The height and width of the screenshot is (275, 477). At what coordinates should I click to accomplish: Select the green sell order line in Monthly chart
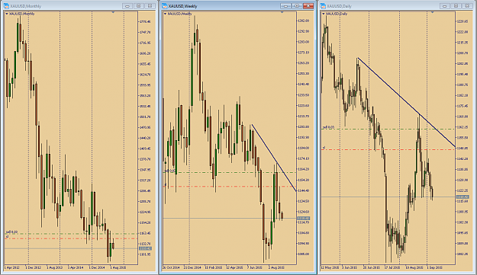(72, 234)
